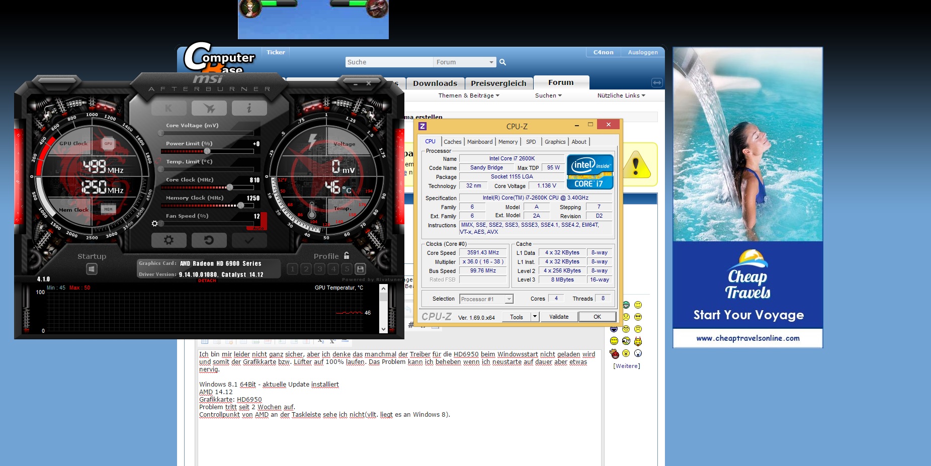Click the small gear beside the Fan Speed slider
The height and width of the screenshot is (466, 931).
coord(155,223)
